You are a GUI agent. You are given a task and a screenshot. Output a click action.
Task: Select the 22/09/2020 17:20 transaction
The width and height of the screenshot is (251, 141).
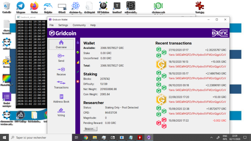tap(191, 99)
